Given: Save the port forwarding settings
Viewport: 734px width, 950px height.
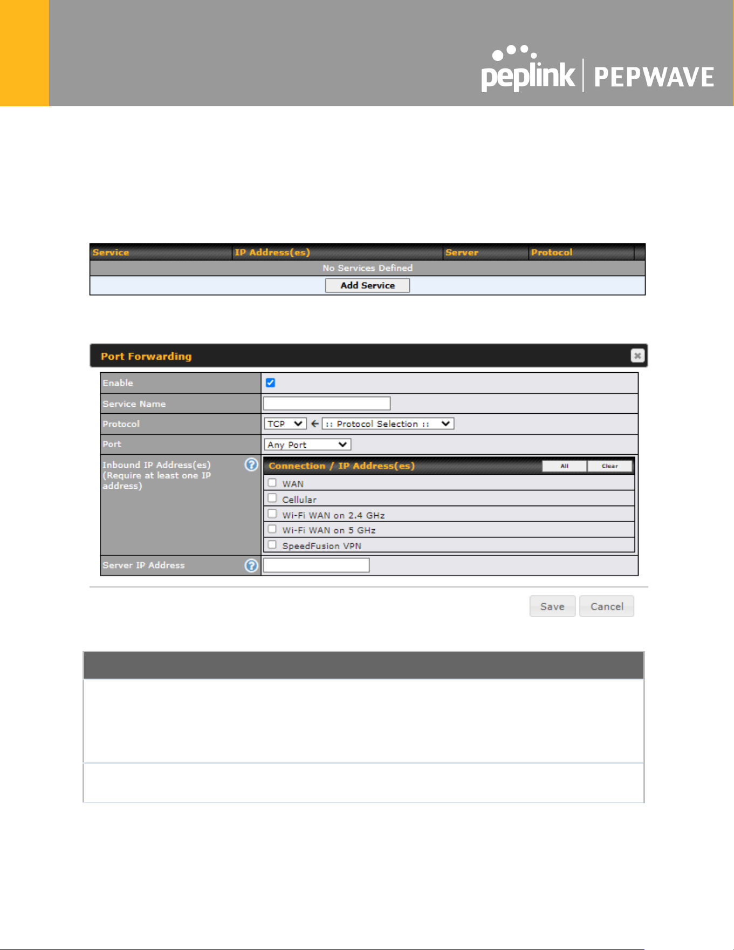Looking at the screenshot, I should (x=552, y=606).
